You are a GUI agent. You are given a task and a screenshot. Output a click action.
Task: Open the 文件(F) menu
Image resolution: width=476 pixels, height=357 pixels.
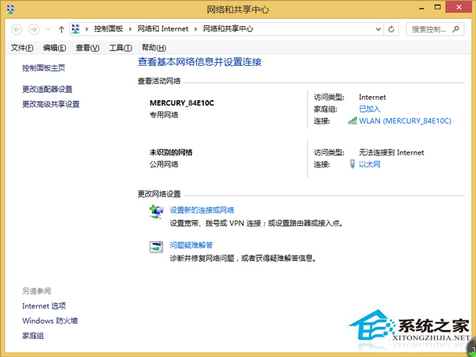click(x=21, y=48)
